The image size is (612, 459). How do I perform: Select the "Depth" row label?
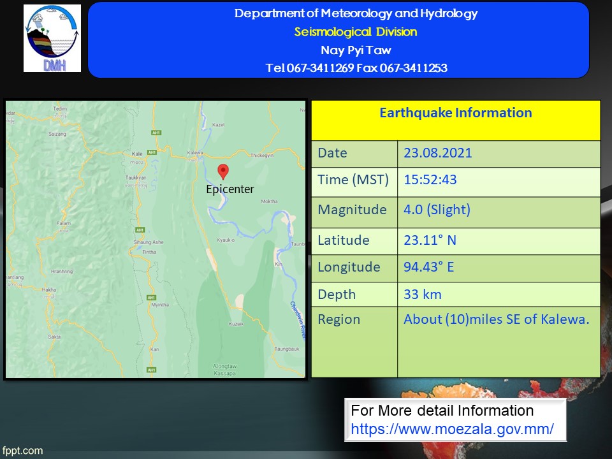click(337, 295)
